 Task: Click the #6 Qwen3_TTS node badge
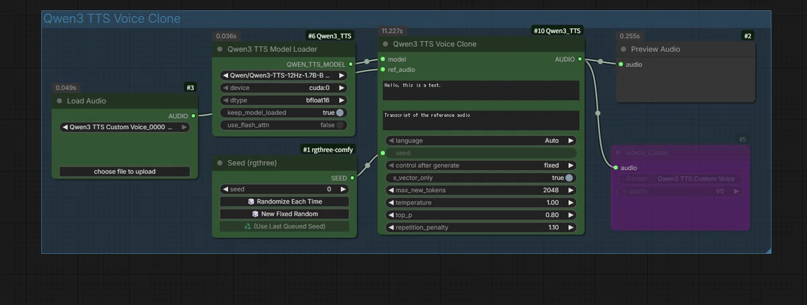pos(330,36)
